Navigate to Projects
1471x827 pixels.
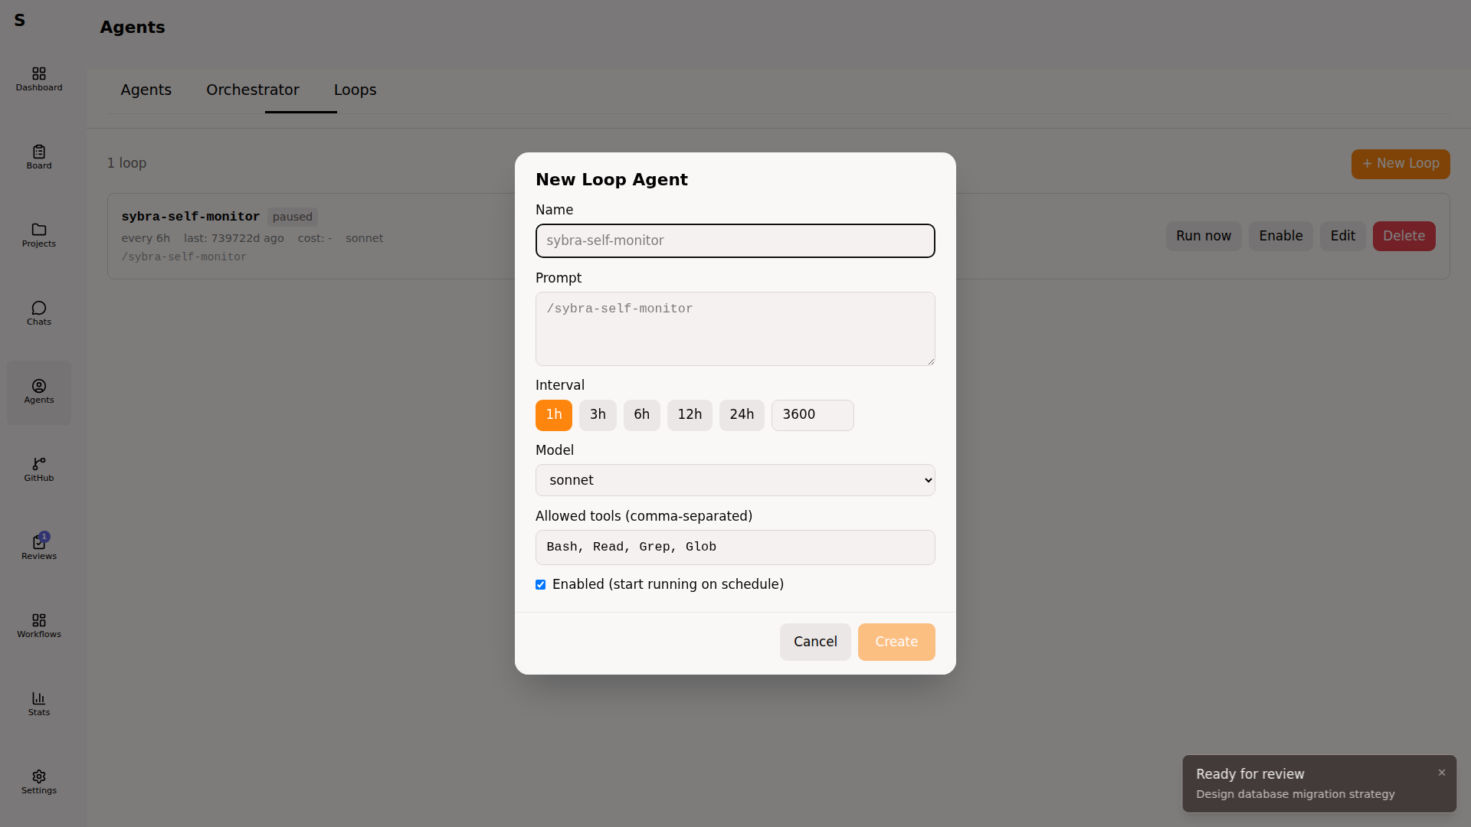point(38,234)
